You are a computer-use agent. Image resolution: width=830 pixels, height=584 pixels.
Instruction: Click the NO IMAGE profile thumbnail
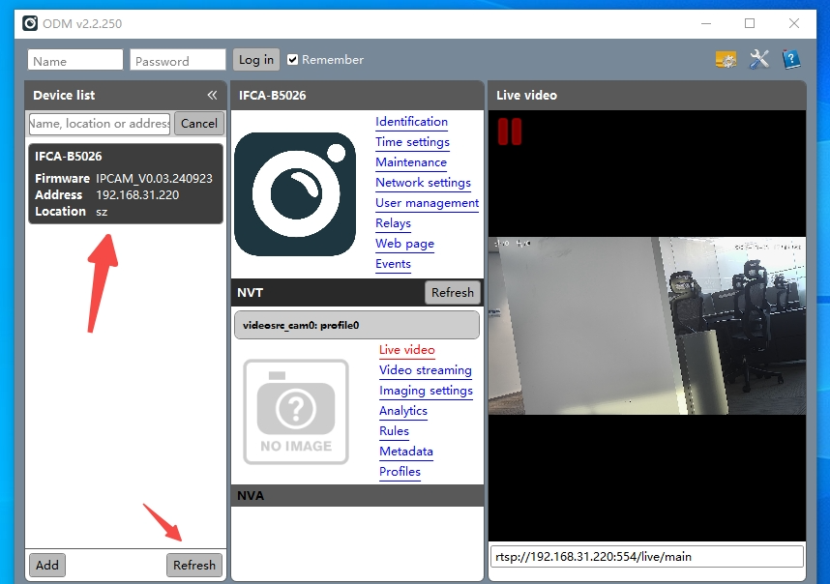point(296,412)
